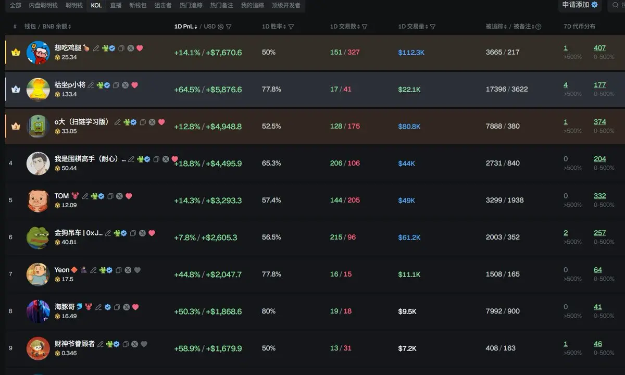Image resolution: width=625 pixels, height=375 pixels.
Task: Open the 257 tokens link for 金狗吊车
Action: (599, 233)
